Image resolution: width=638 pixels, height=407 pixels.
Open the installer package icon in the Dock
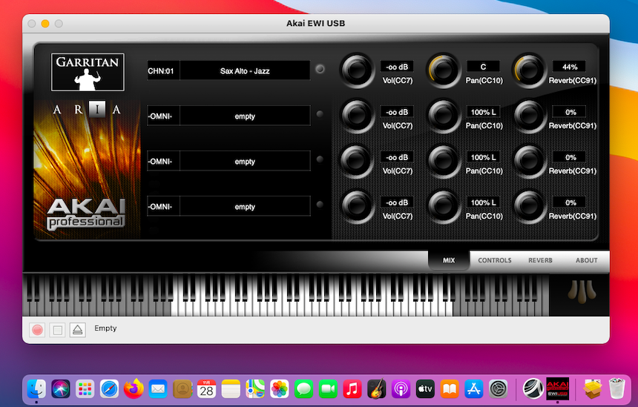593,388
